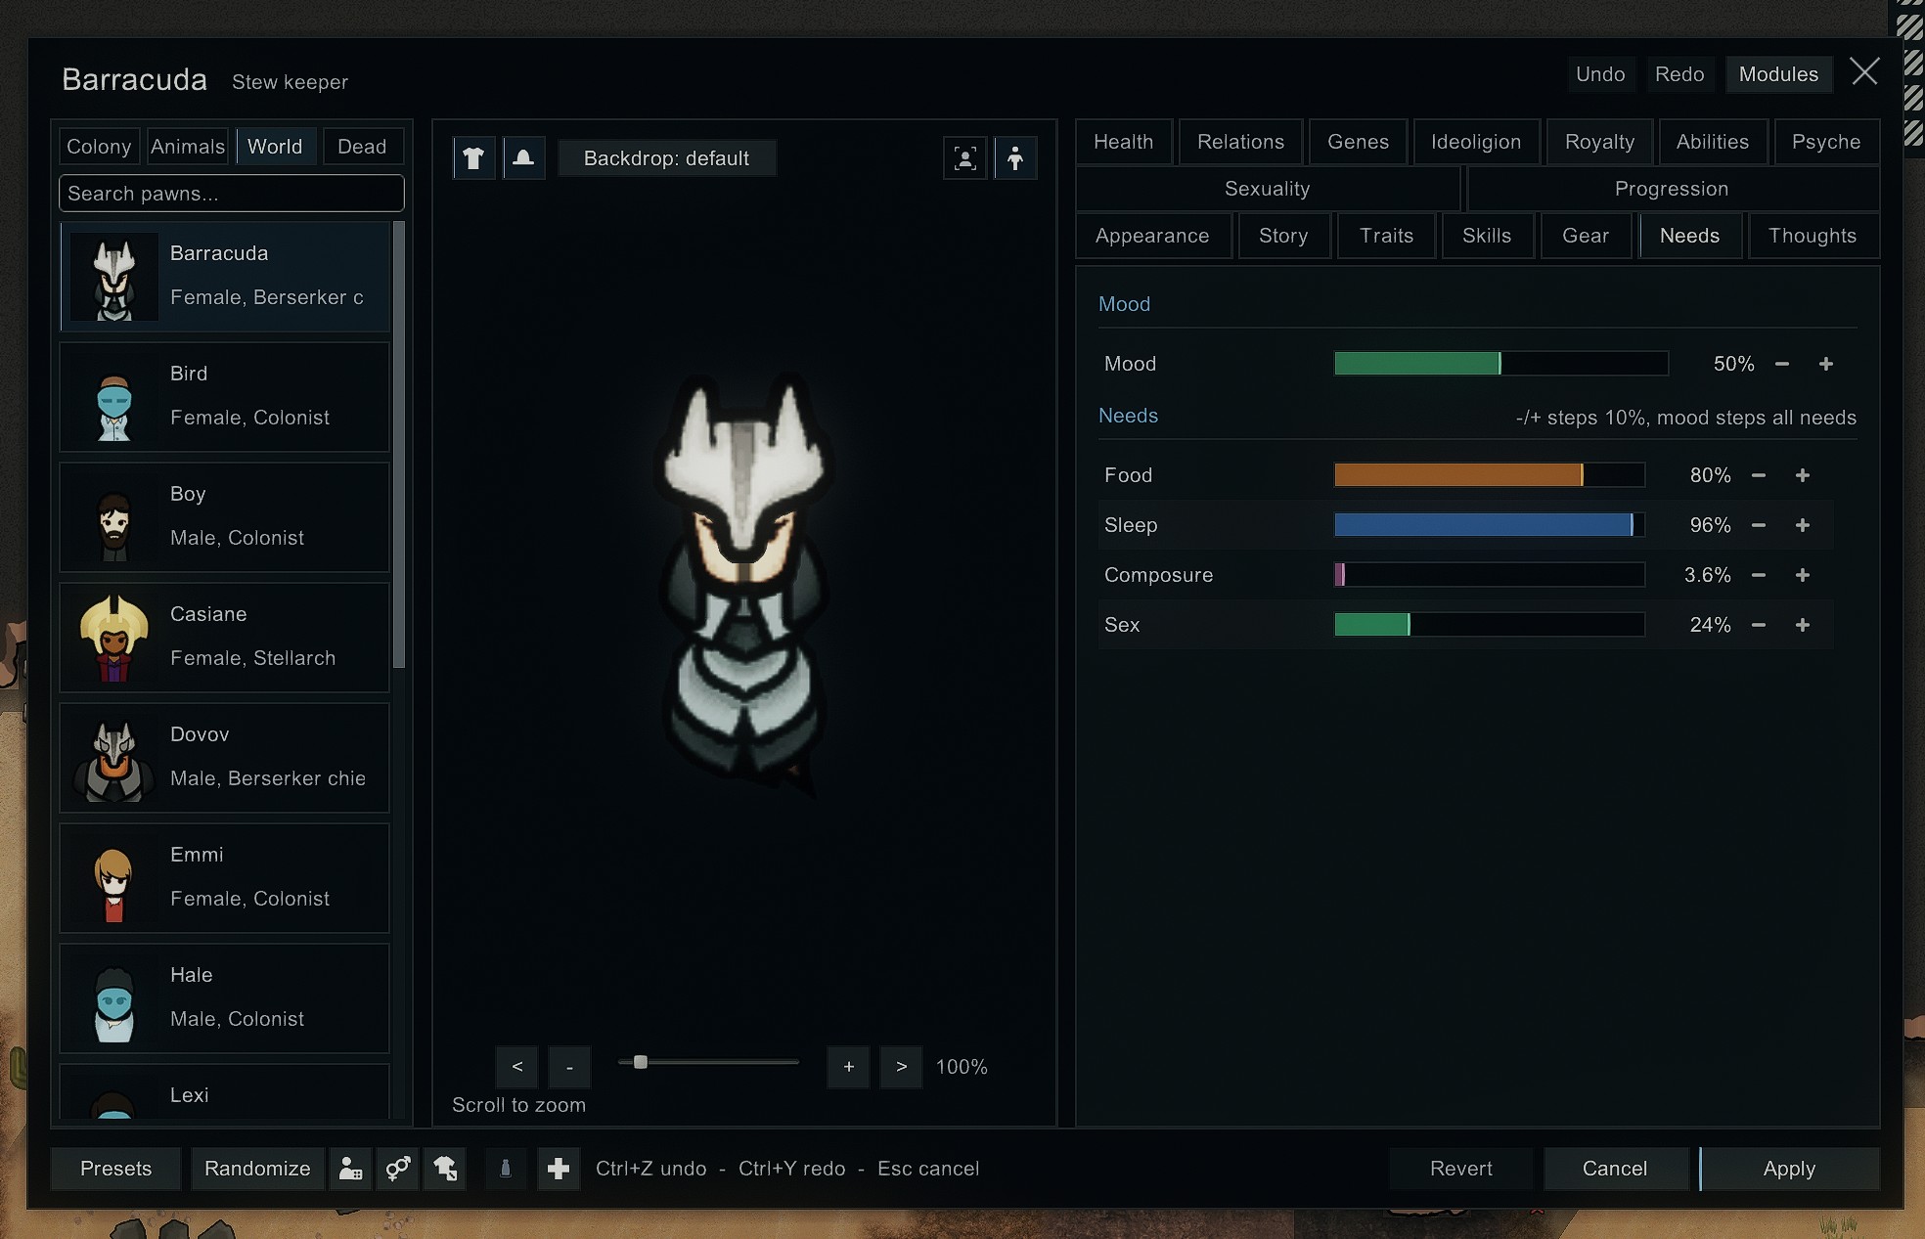This screenshot has height=1239, width=1925.
Task: Open the Relations tab
Action: (1240, 142)
